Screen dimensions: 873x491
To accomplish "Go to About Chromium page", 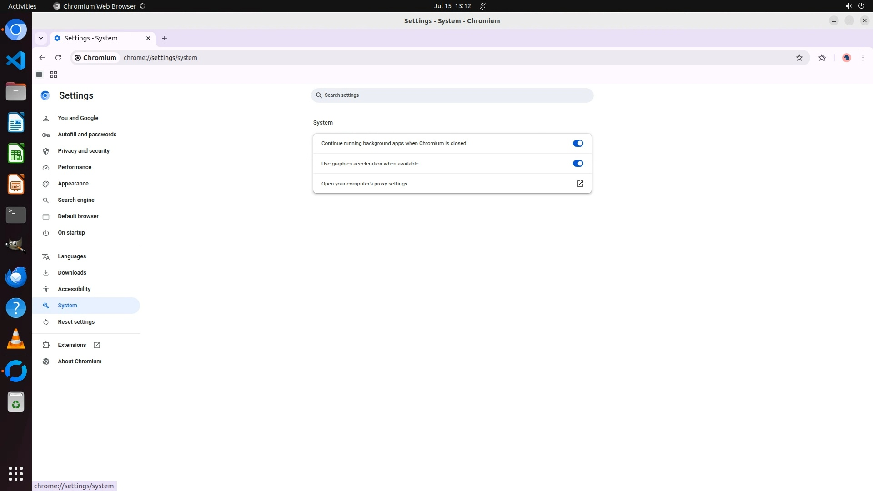I will point(80,361).
